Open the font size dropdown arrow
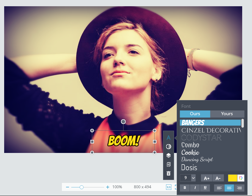Viewport: 252px width, 196px height. pos(193,178)
